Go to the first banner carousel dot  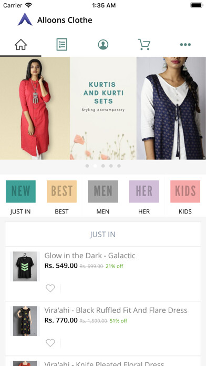87,166
